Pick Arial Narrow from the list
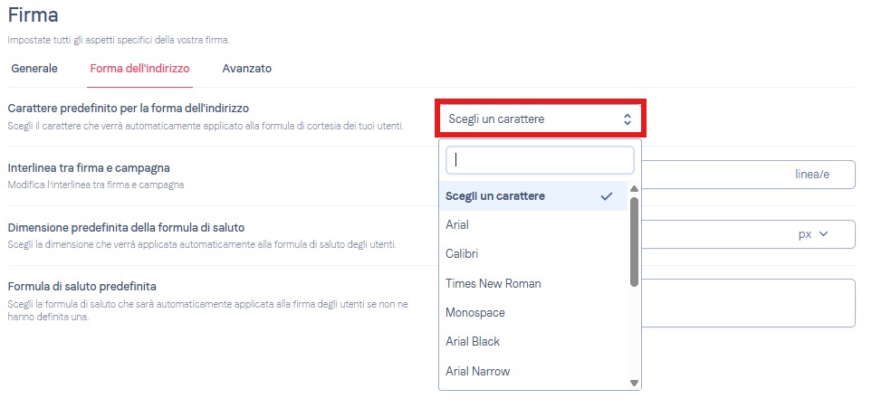 pos(533,371)
